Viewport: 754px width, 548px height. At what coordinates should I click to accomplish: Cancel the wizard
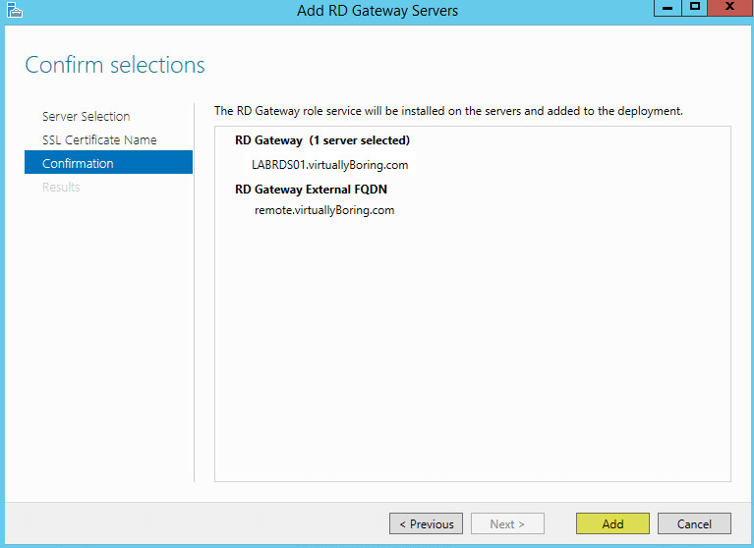click(694, 523)
